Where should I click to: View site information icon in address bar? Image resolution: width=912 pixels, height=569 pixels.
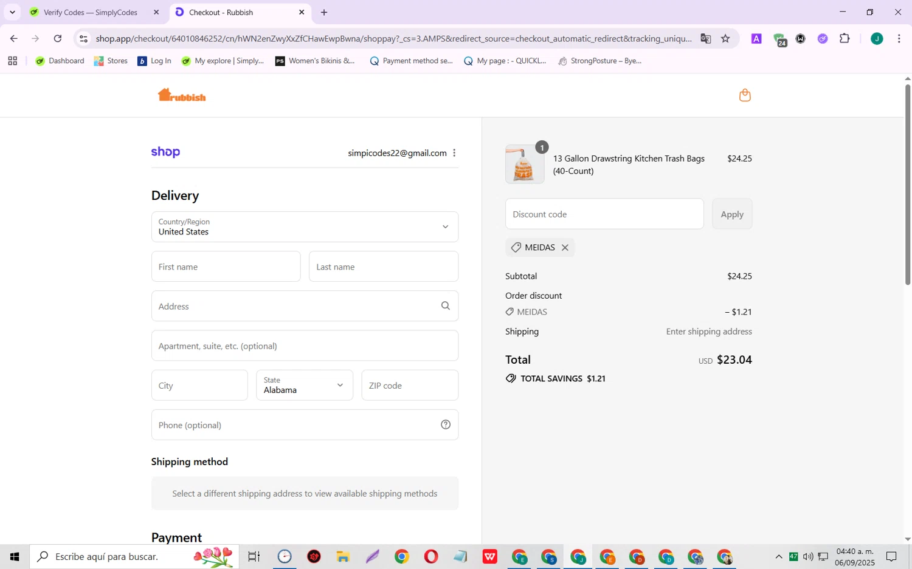(x=84, y=39)
